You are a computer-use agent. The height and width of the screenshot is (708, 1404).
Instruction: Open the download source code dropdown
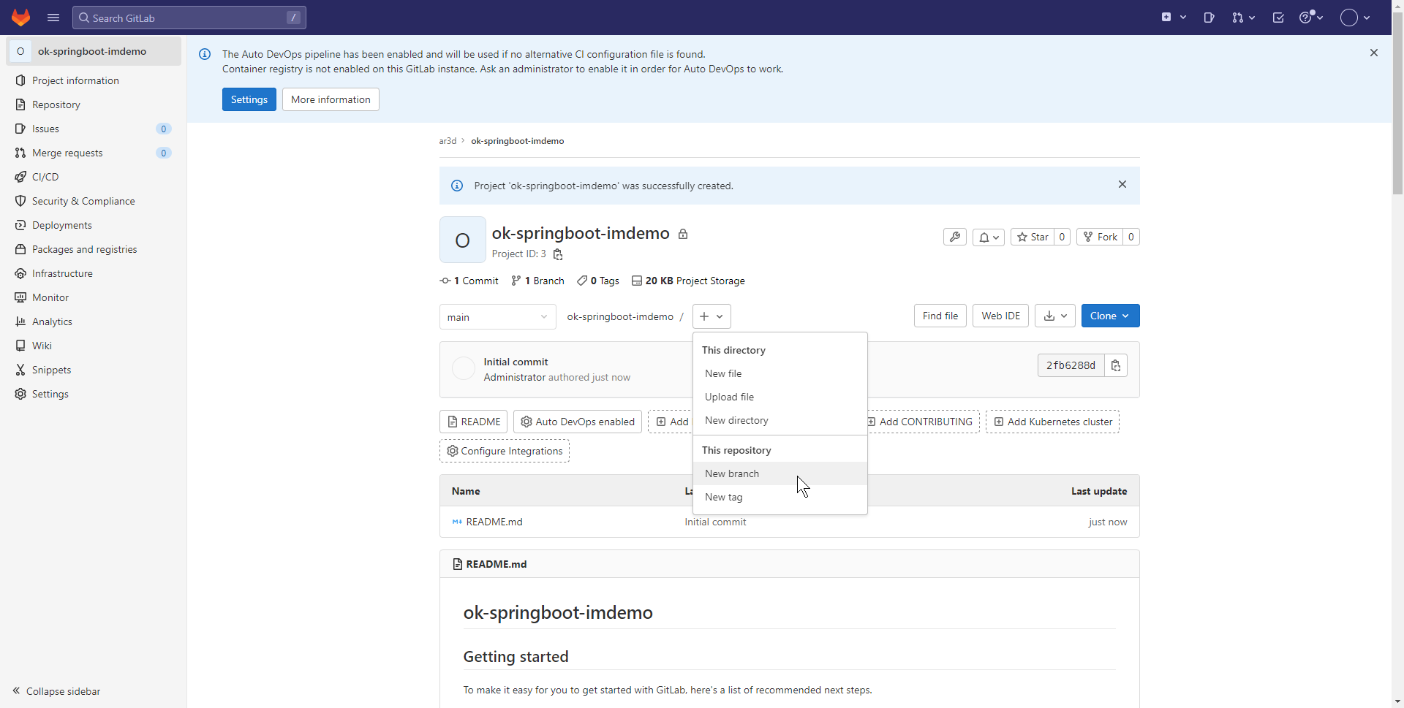pos(1054,316)
